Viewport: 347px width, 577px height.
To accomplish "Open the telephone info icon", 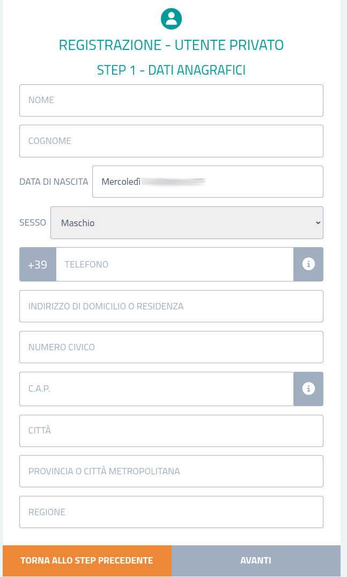I will [x=308, y=264].
